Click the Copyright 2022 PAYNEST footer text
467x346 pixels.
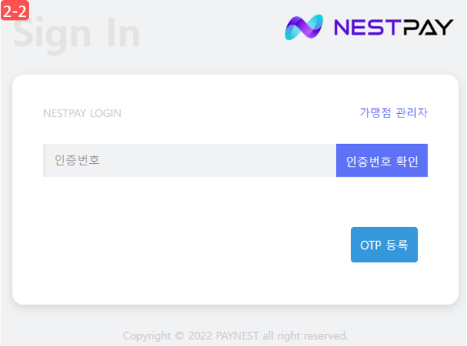(x=236, y=336)
